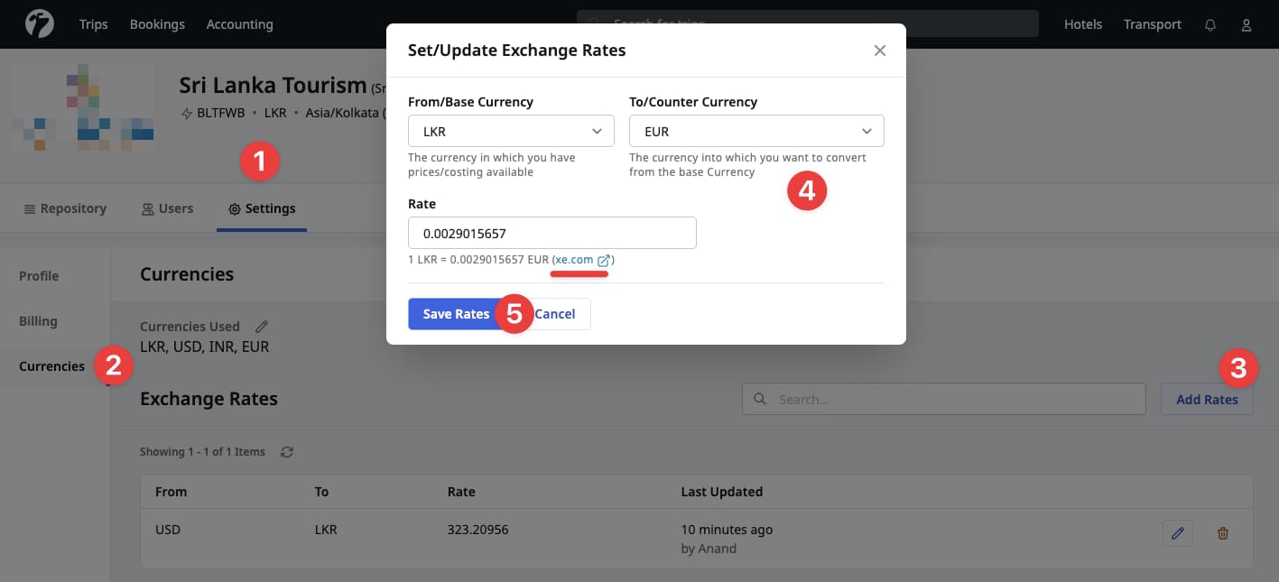Refresh the exchange rates list
1279x582 pixels.
click(287, 451)
